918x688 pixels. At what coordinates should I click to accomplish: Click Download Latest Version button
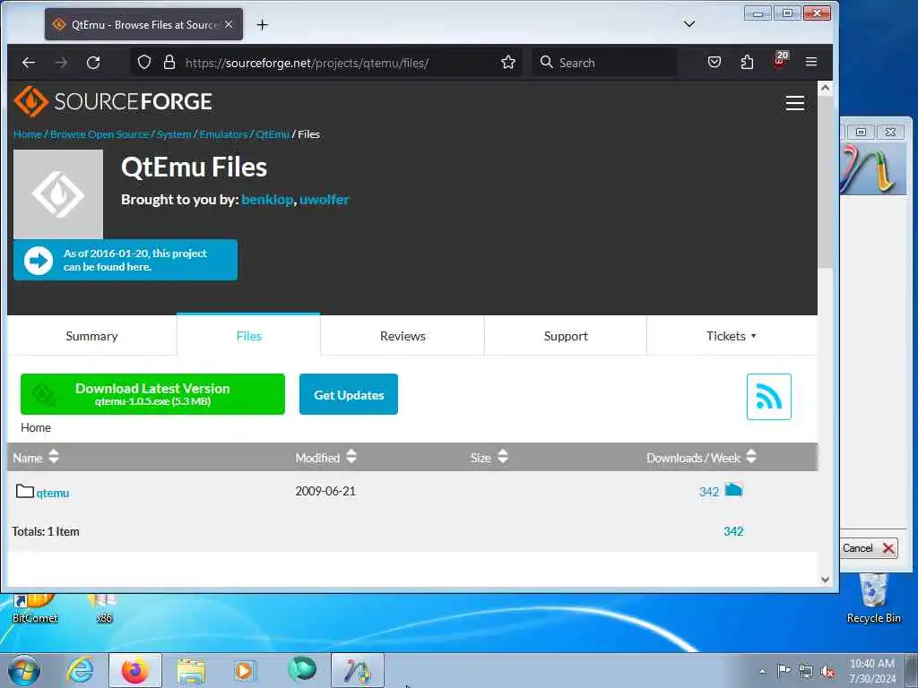(152, 394)
